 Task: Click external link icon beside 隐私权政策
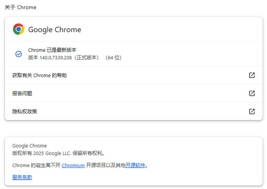tap(252, 111)
